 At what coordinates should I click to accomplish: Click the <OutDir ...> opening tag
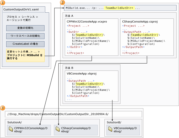[x=77, y=32]
